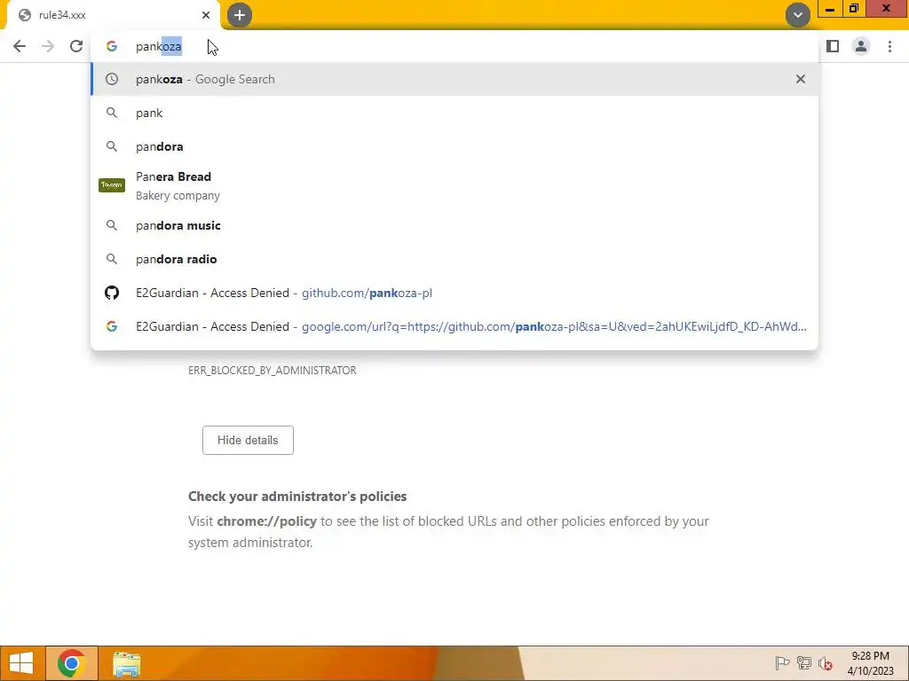Select the Panera Bread suggestion
The width and height of the screenshot is (909, 681).
pyautogui.click(x=454, y=185)
